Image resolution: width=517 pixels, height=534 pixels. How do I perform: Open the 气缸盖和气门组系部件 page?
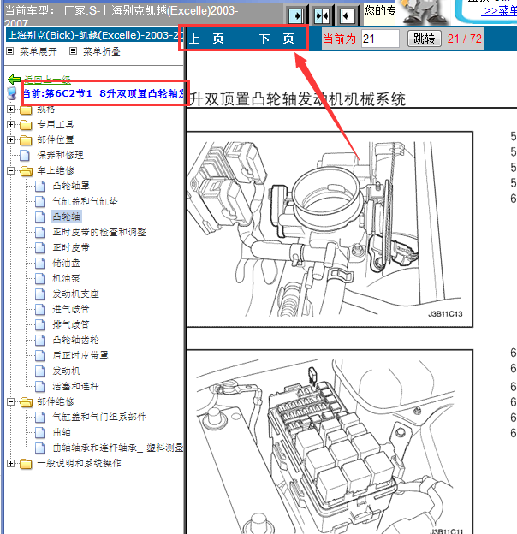(x=99, y=418)
